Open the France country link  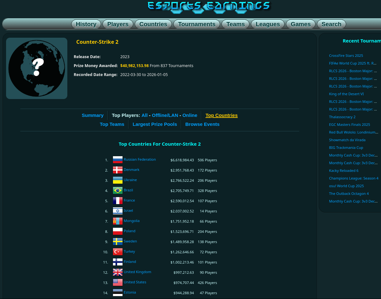point(129,200)
